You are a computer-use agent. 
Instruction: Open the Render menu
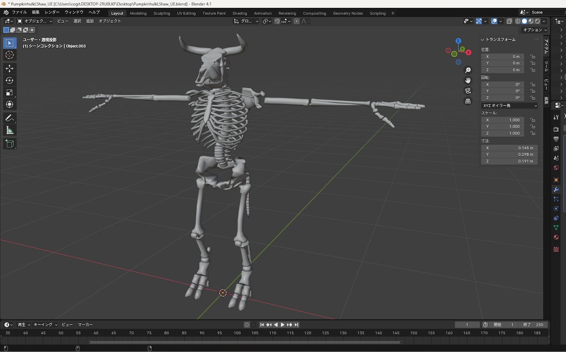tap(52, 13)
